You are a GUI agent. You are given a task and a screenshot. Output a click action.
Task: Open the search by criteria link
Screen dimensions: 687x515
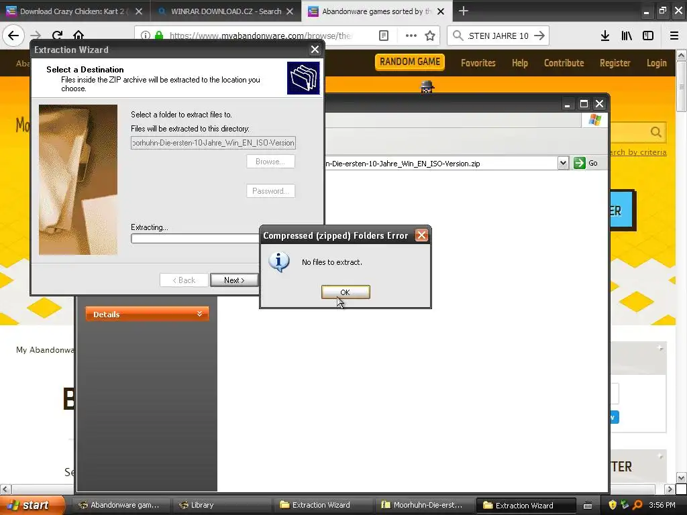(637, 152)
